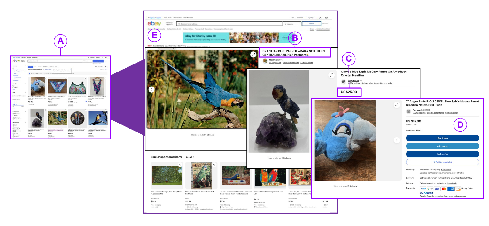This screenshot has height=226, width=489.
Task: Expand the My eBay menu
Action: (x=311, y=18)
